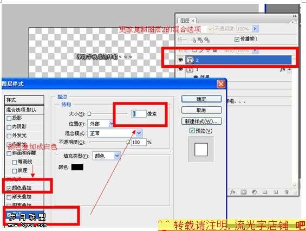Enable the 投影 drop shadow checkbox
The width and height of the screenshot is (306, 231).
point(9,118)
